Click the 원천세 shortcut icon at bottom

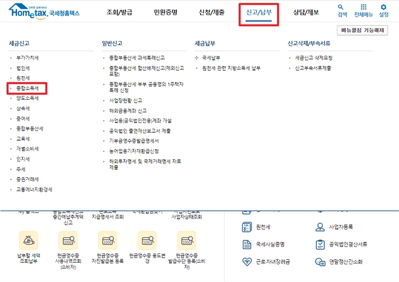[x=247, y=227]
